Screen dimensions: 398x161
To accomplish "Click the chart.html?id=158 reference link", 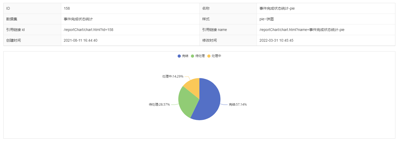I will pyautogui.click(x=89, y=30).
